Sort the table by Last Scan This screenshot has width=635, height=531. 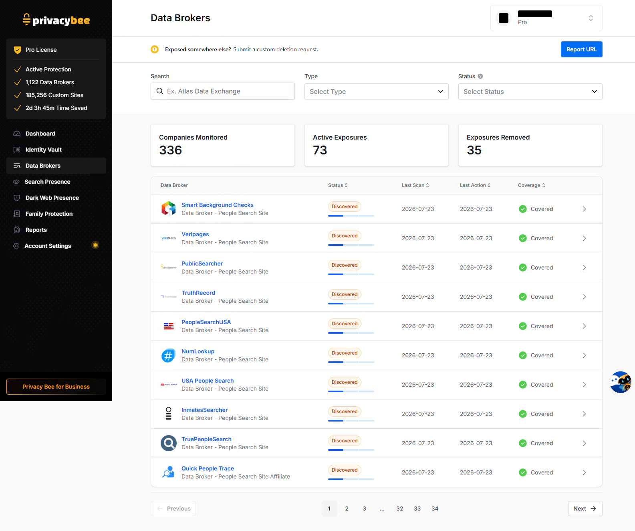click(415, 185)
